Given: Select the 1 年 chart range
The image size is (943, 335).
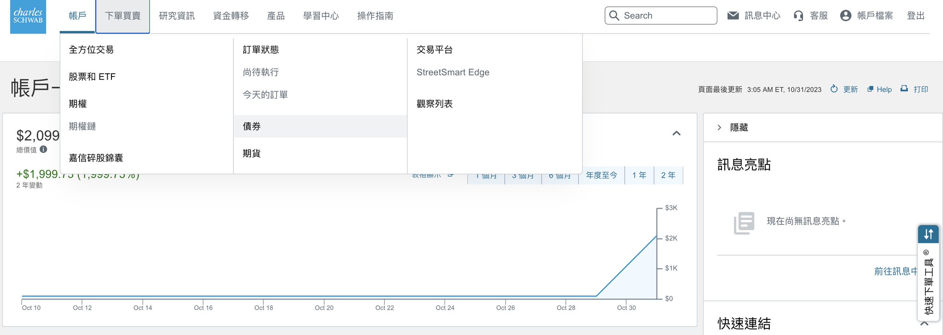Looking at the screenshot, I should [x=639, y=176].
